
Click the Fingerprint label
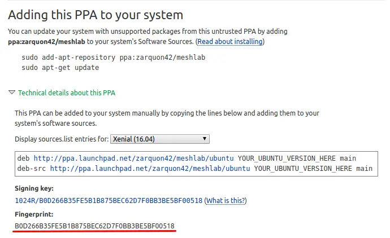[34, 214]
